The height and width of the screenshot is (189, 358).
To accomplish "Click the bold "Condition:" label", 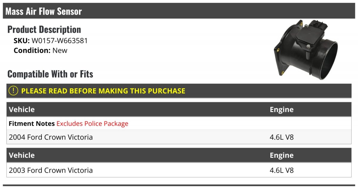I will pyautogui.click(x=32, y=50).
